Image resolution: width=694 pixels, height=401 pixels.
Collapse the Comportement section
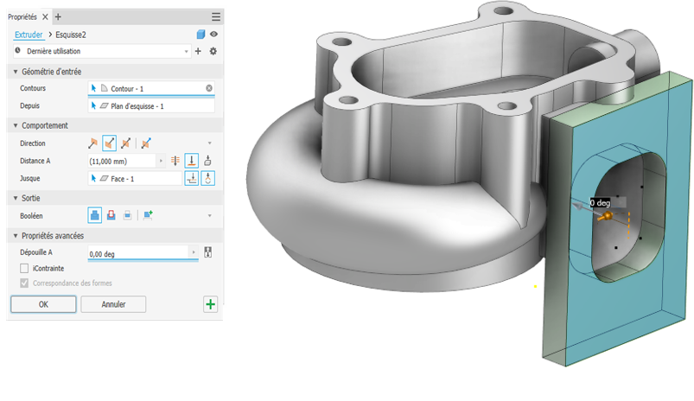[x=16, y=125]
